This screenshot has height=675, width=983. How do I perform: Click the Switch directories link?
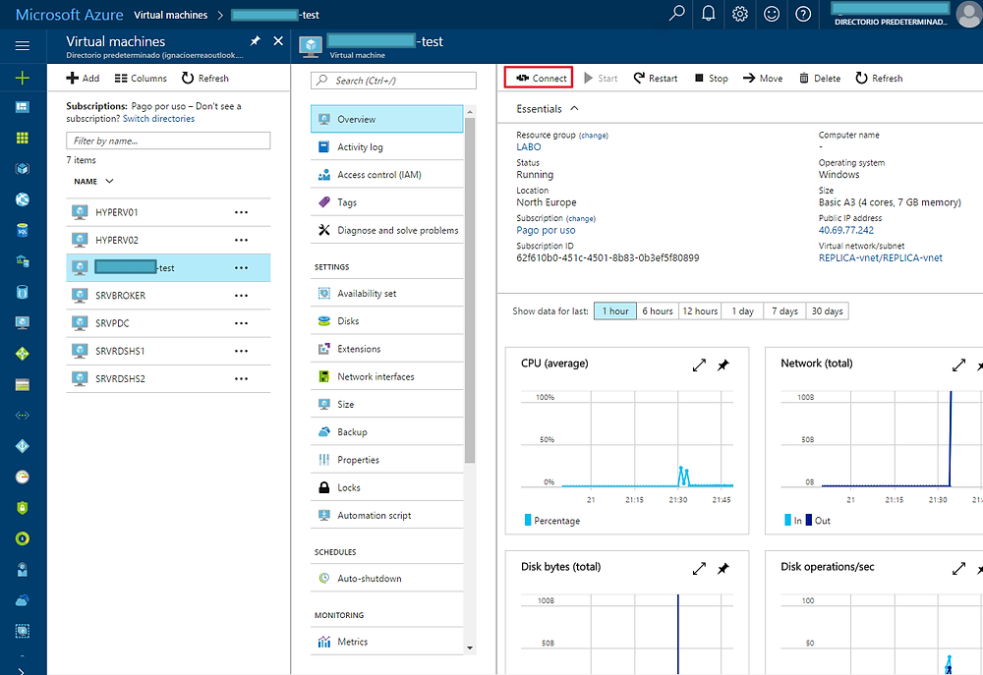[x=158, y=119]
